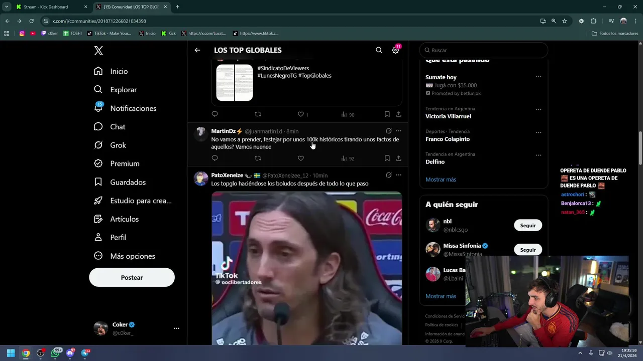
Task: Follow nbl with Seguir button
Action: [528, 225]
